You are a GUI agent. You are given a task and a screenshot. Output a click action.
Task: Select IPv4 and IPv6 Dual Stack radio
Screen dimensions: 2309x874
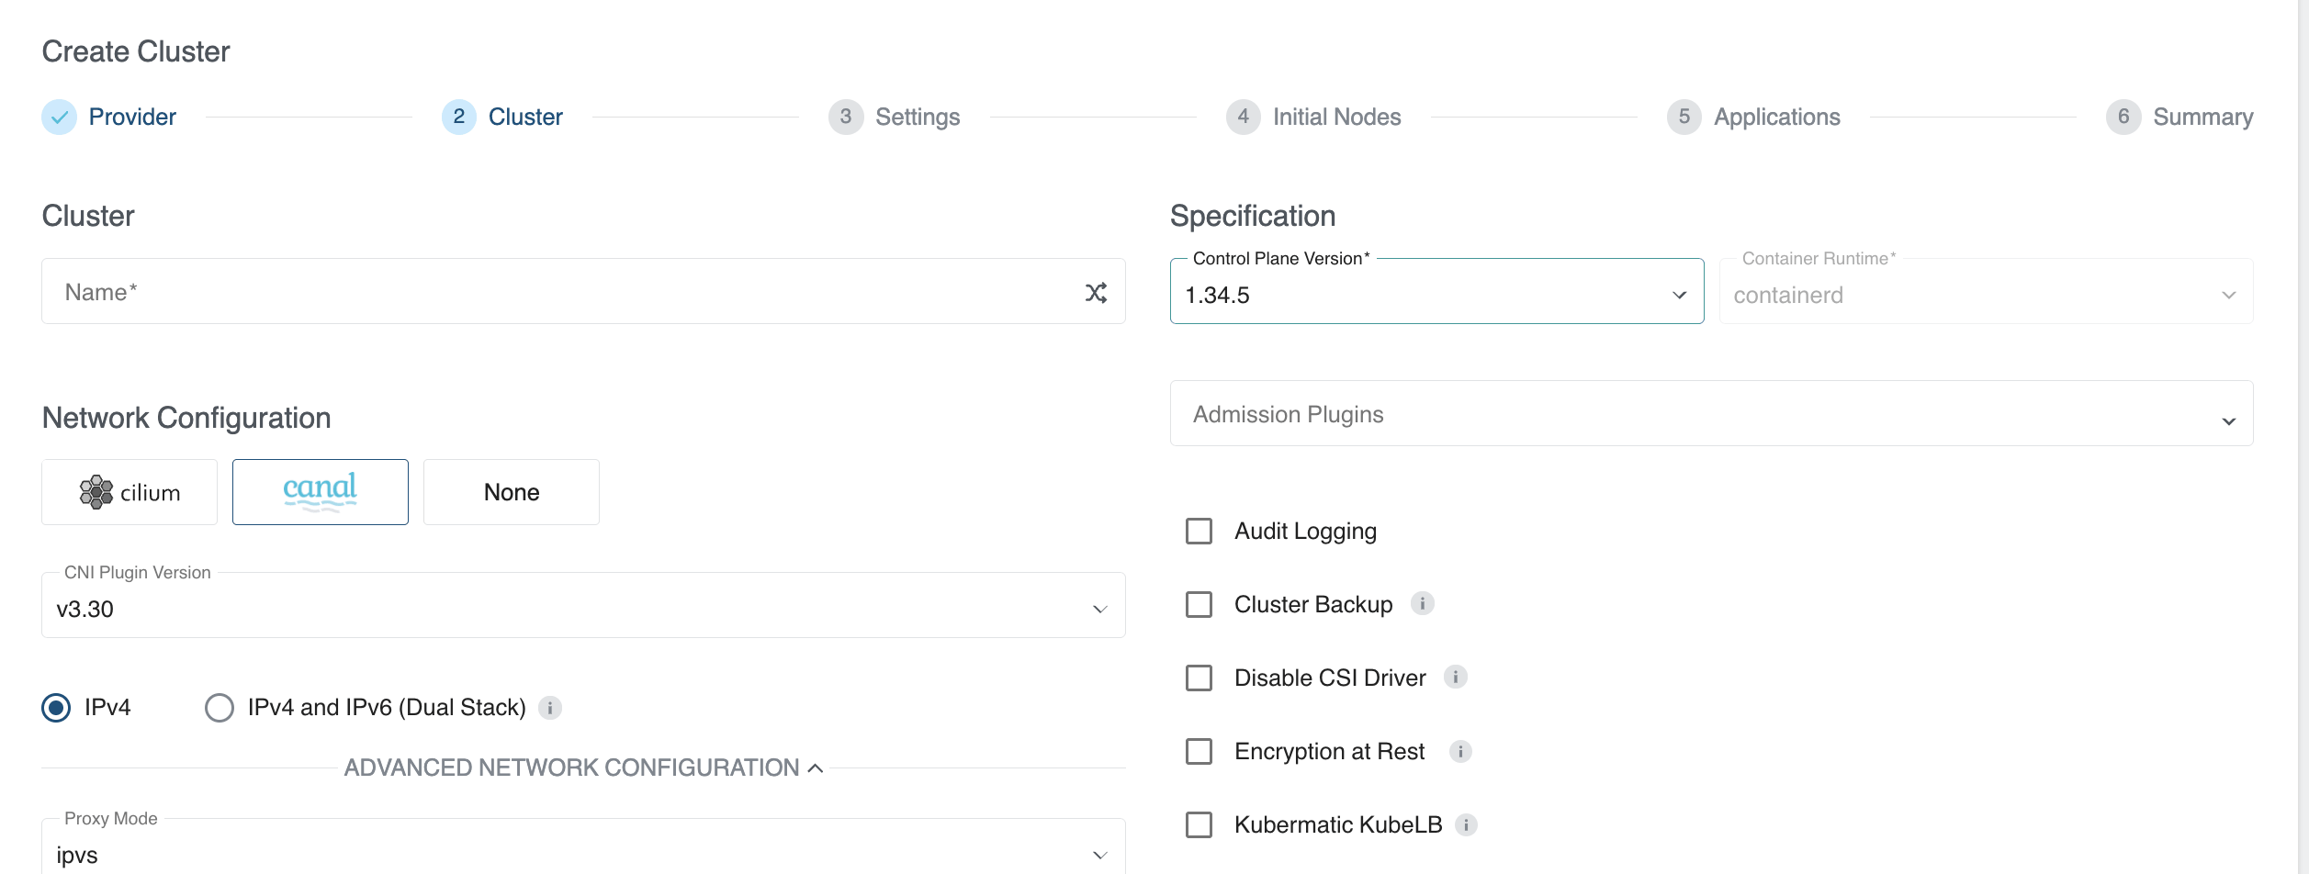pyautogui.click(x=220, y=708)
